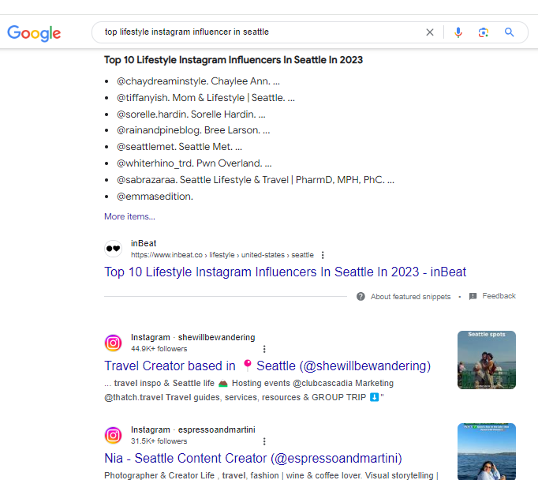Click the 31.5K+ followers text
Screen dimensions: 538x480
pyautogui.click(x=159, y=441)
